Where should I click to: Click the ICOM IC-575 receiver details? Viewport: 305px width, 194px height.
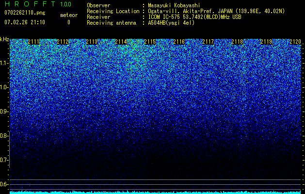194,17
